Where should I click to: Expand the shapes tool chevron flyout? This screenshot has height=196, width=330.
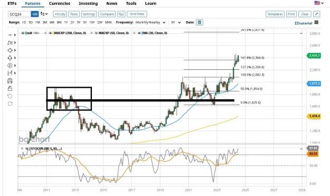tap(15, 50)
